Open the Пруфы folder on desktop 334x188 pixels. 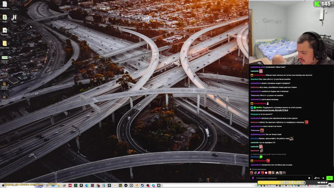click(x=5, y=19)
